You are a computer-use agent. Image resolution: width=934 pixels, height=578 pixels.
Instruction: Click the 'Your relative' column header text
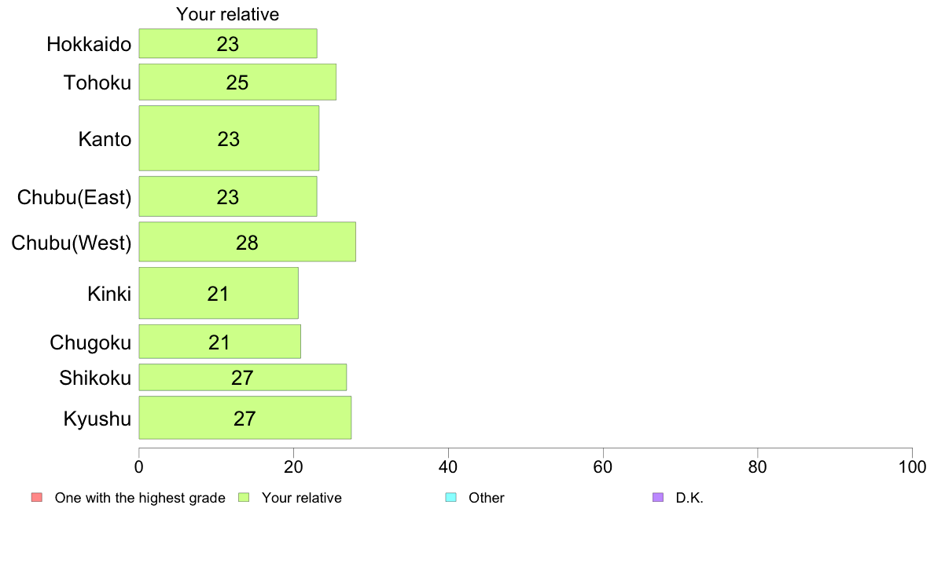coord(227,14)
